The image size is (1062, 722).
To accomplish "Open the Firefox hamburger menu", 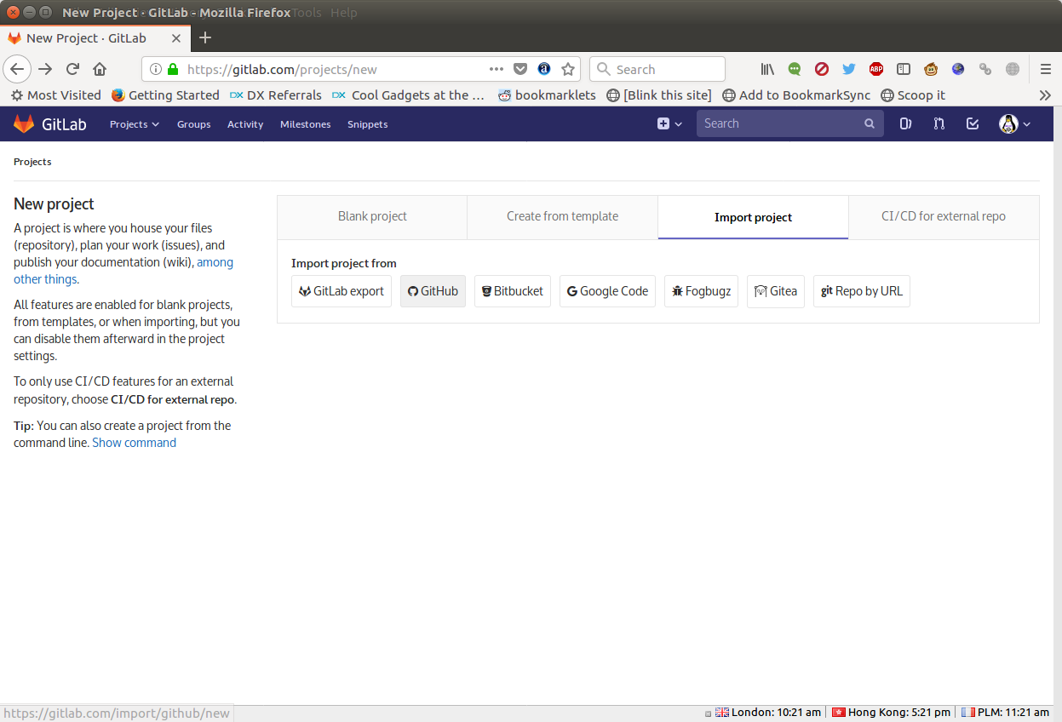I will click(x=1046, y=69).
